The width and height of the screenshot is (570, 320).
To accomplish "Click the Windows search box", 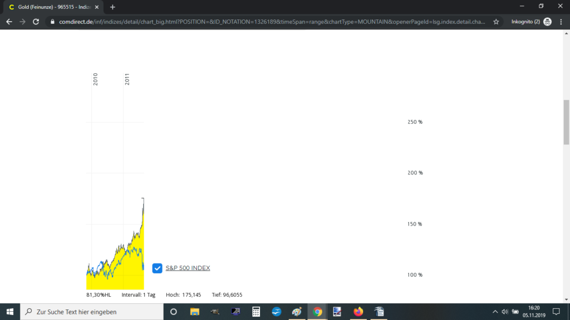I will click(92, 312).
